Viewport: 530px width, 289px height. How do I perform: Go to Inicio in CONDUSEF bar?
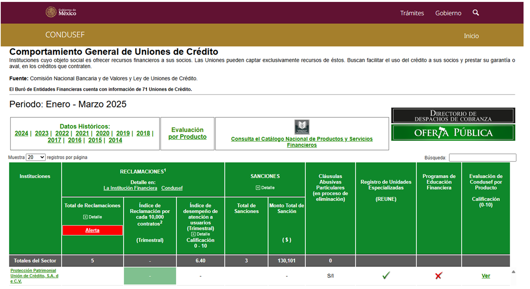[x=471, y=36]
